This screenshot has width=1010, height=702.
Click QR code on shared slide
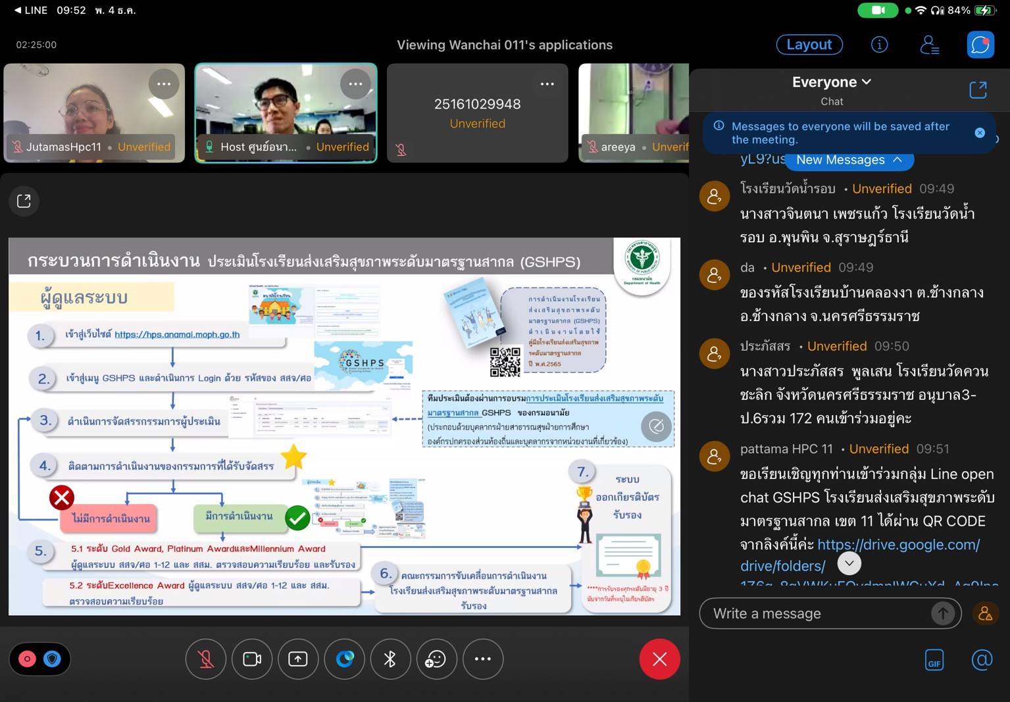505,362
